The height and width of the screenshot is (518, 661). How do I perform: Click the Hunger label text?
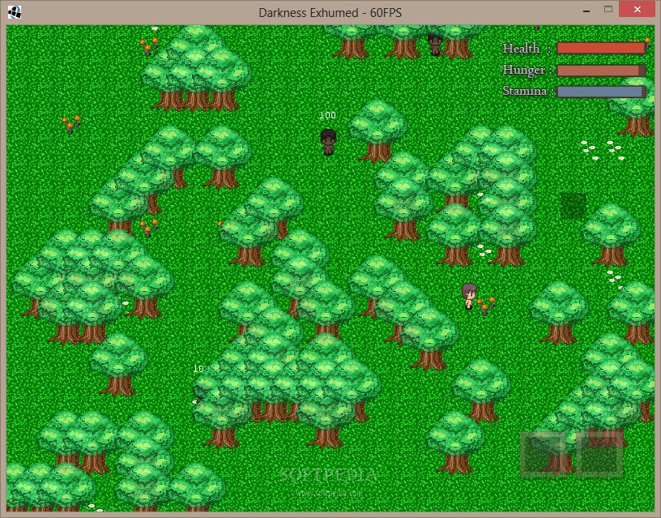point(523,70)
